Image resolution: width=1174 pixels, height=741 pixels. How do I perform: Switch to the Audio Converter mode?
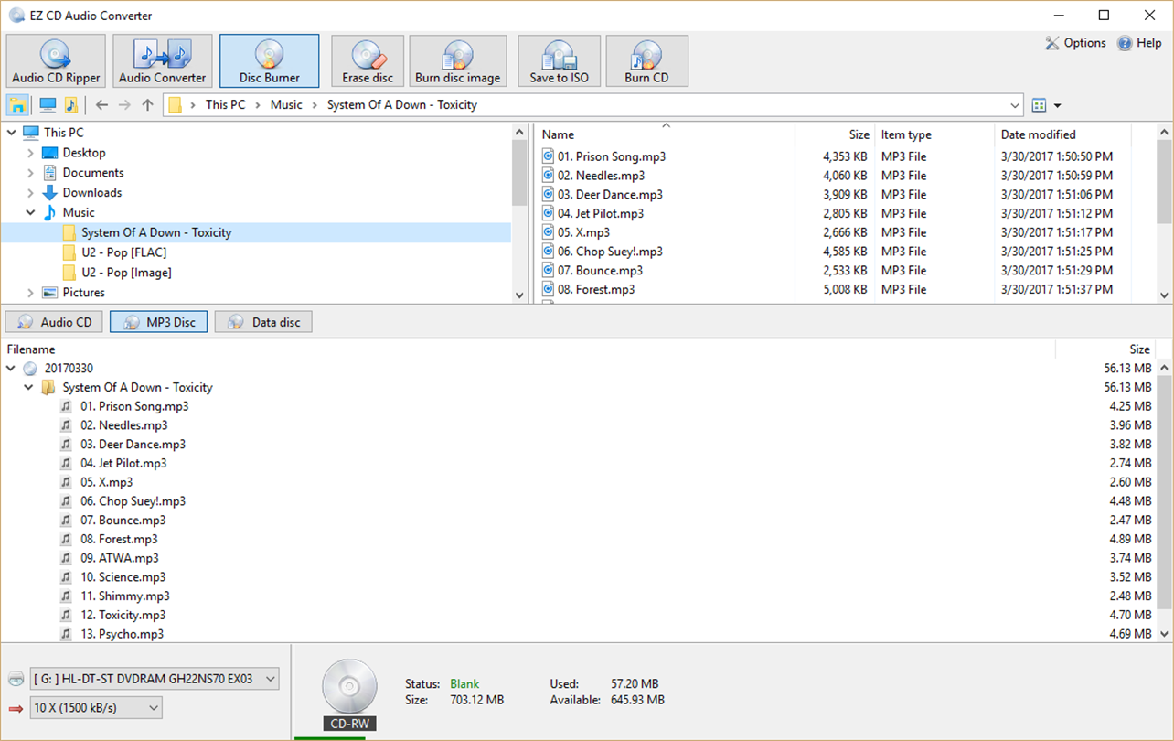click(x=163, y=61)
